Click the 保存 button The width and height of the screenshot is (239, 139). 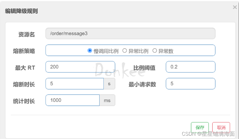coord(200,127)
